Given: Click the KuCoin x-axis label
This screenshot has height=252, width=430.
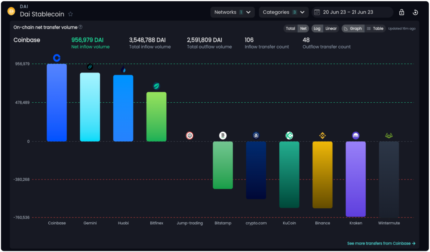Looking at the screenshot, I should point(289,223).
